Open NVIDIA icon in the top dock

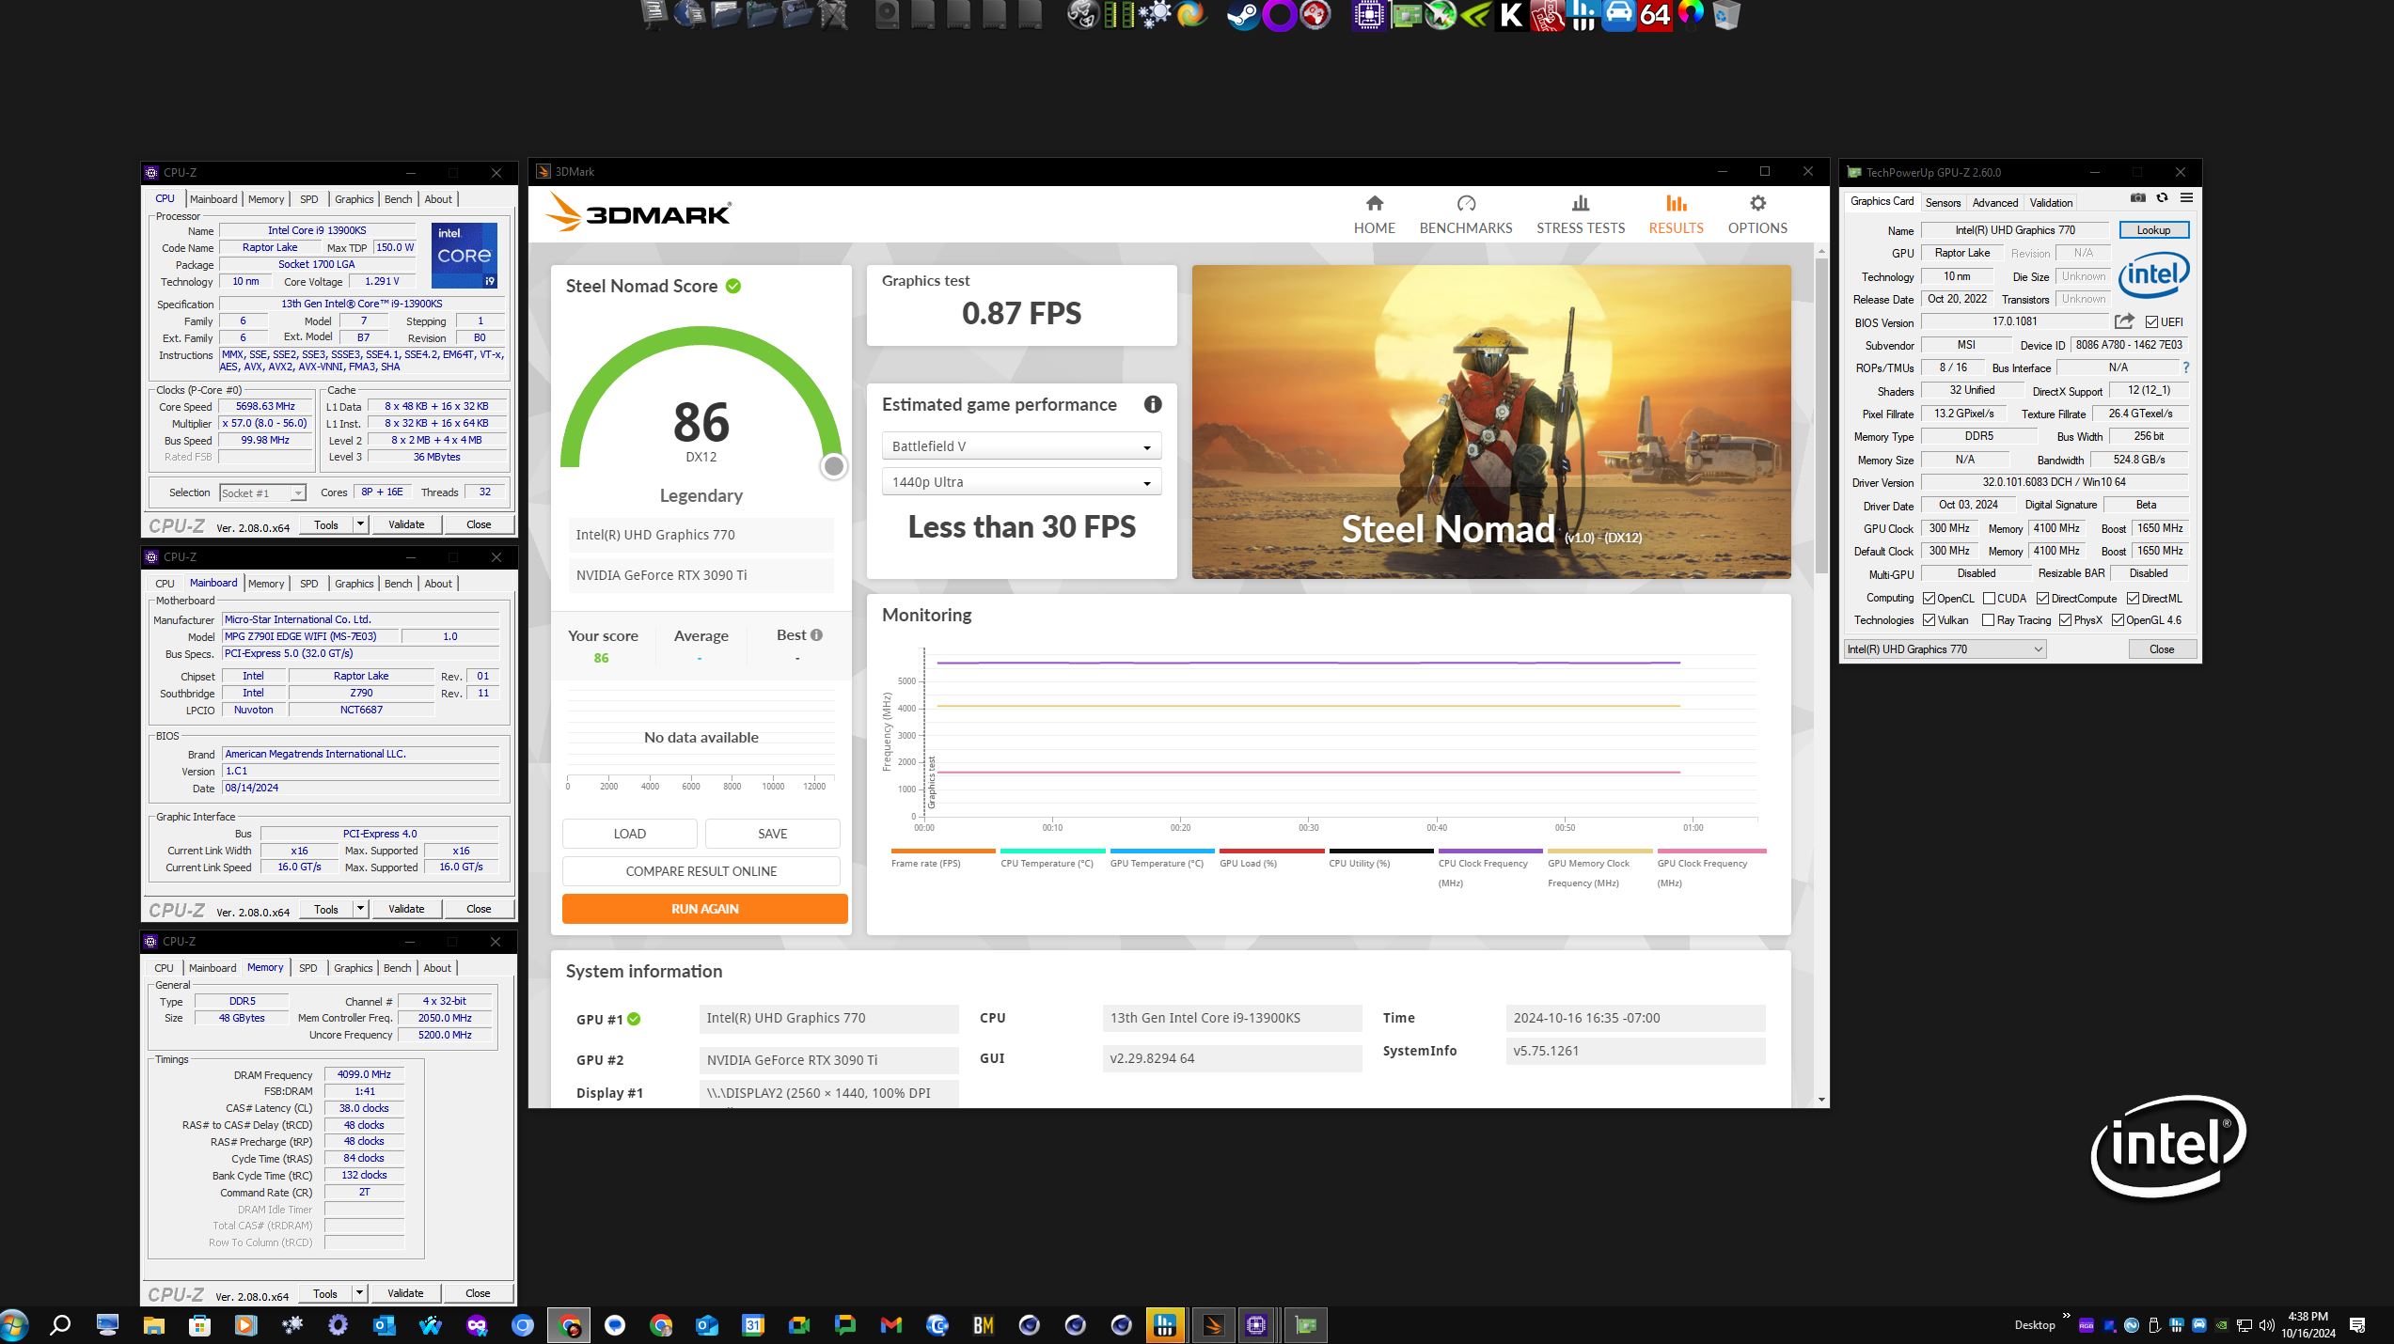point(1476,15)
